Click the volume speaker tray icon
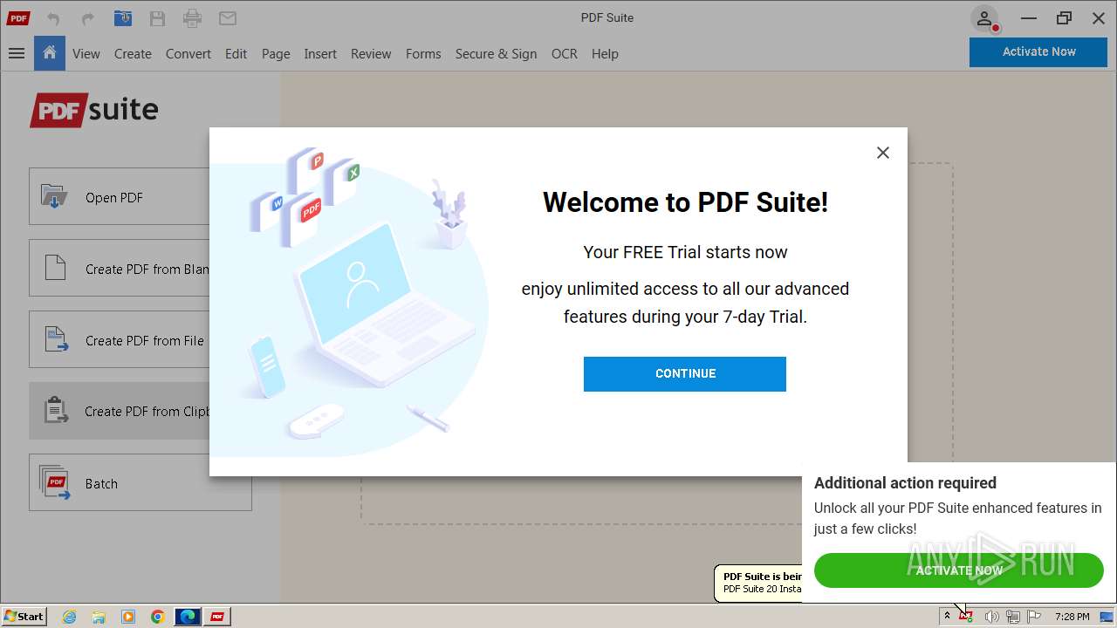This screenshot has width=1117, height=628. coord(991,617)
